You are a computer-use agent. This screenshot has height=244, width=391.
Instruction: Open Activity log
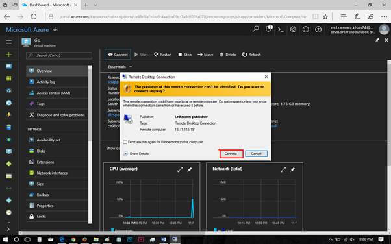point(57,82)
